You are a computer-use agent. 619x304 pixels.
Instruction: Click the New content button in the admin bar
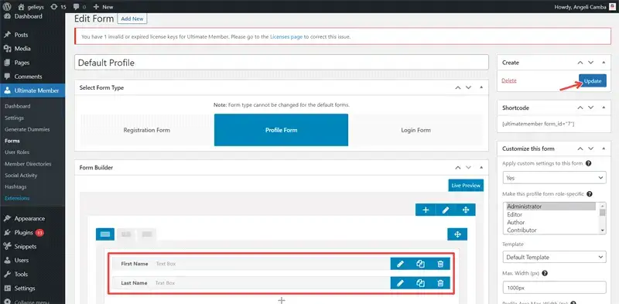104,7
